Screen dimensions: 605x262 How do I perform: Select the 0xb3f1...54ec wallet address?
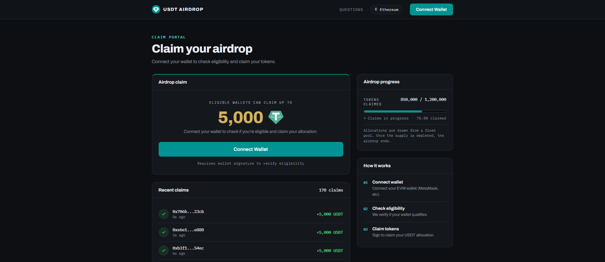188,248
